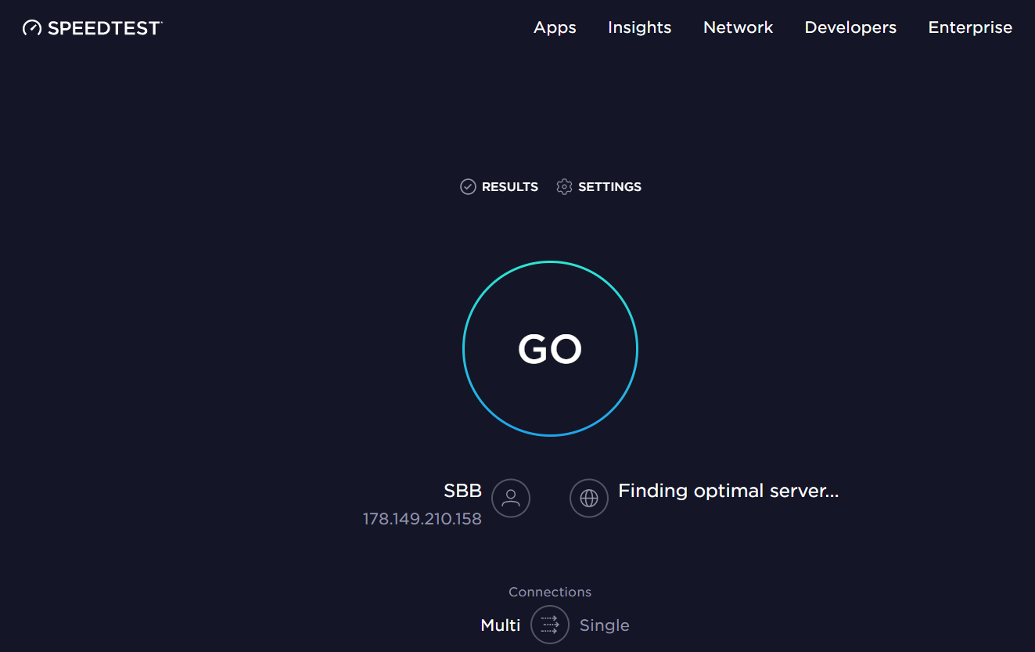Select Single connection mode
This screenshot has width=1035, height=652.
point(604,625)
